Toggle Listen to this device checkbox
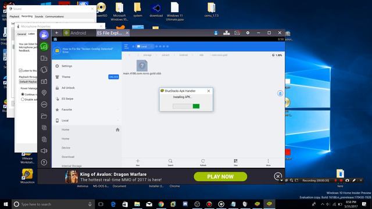 [20, 70]
